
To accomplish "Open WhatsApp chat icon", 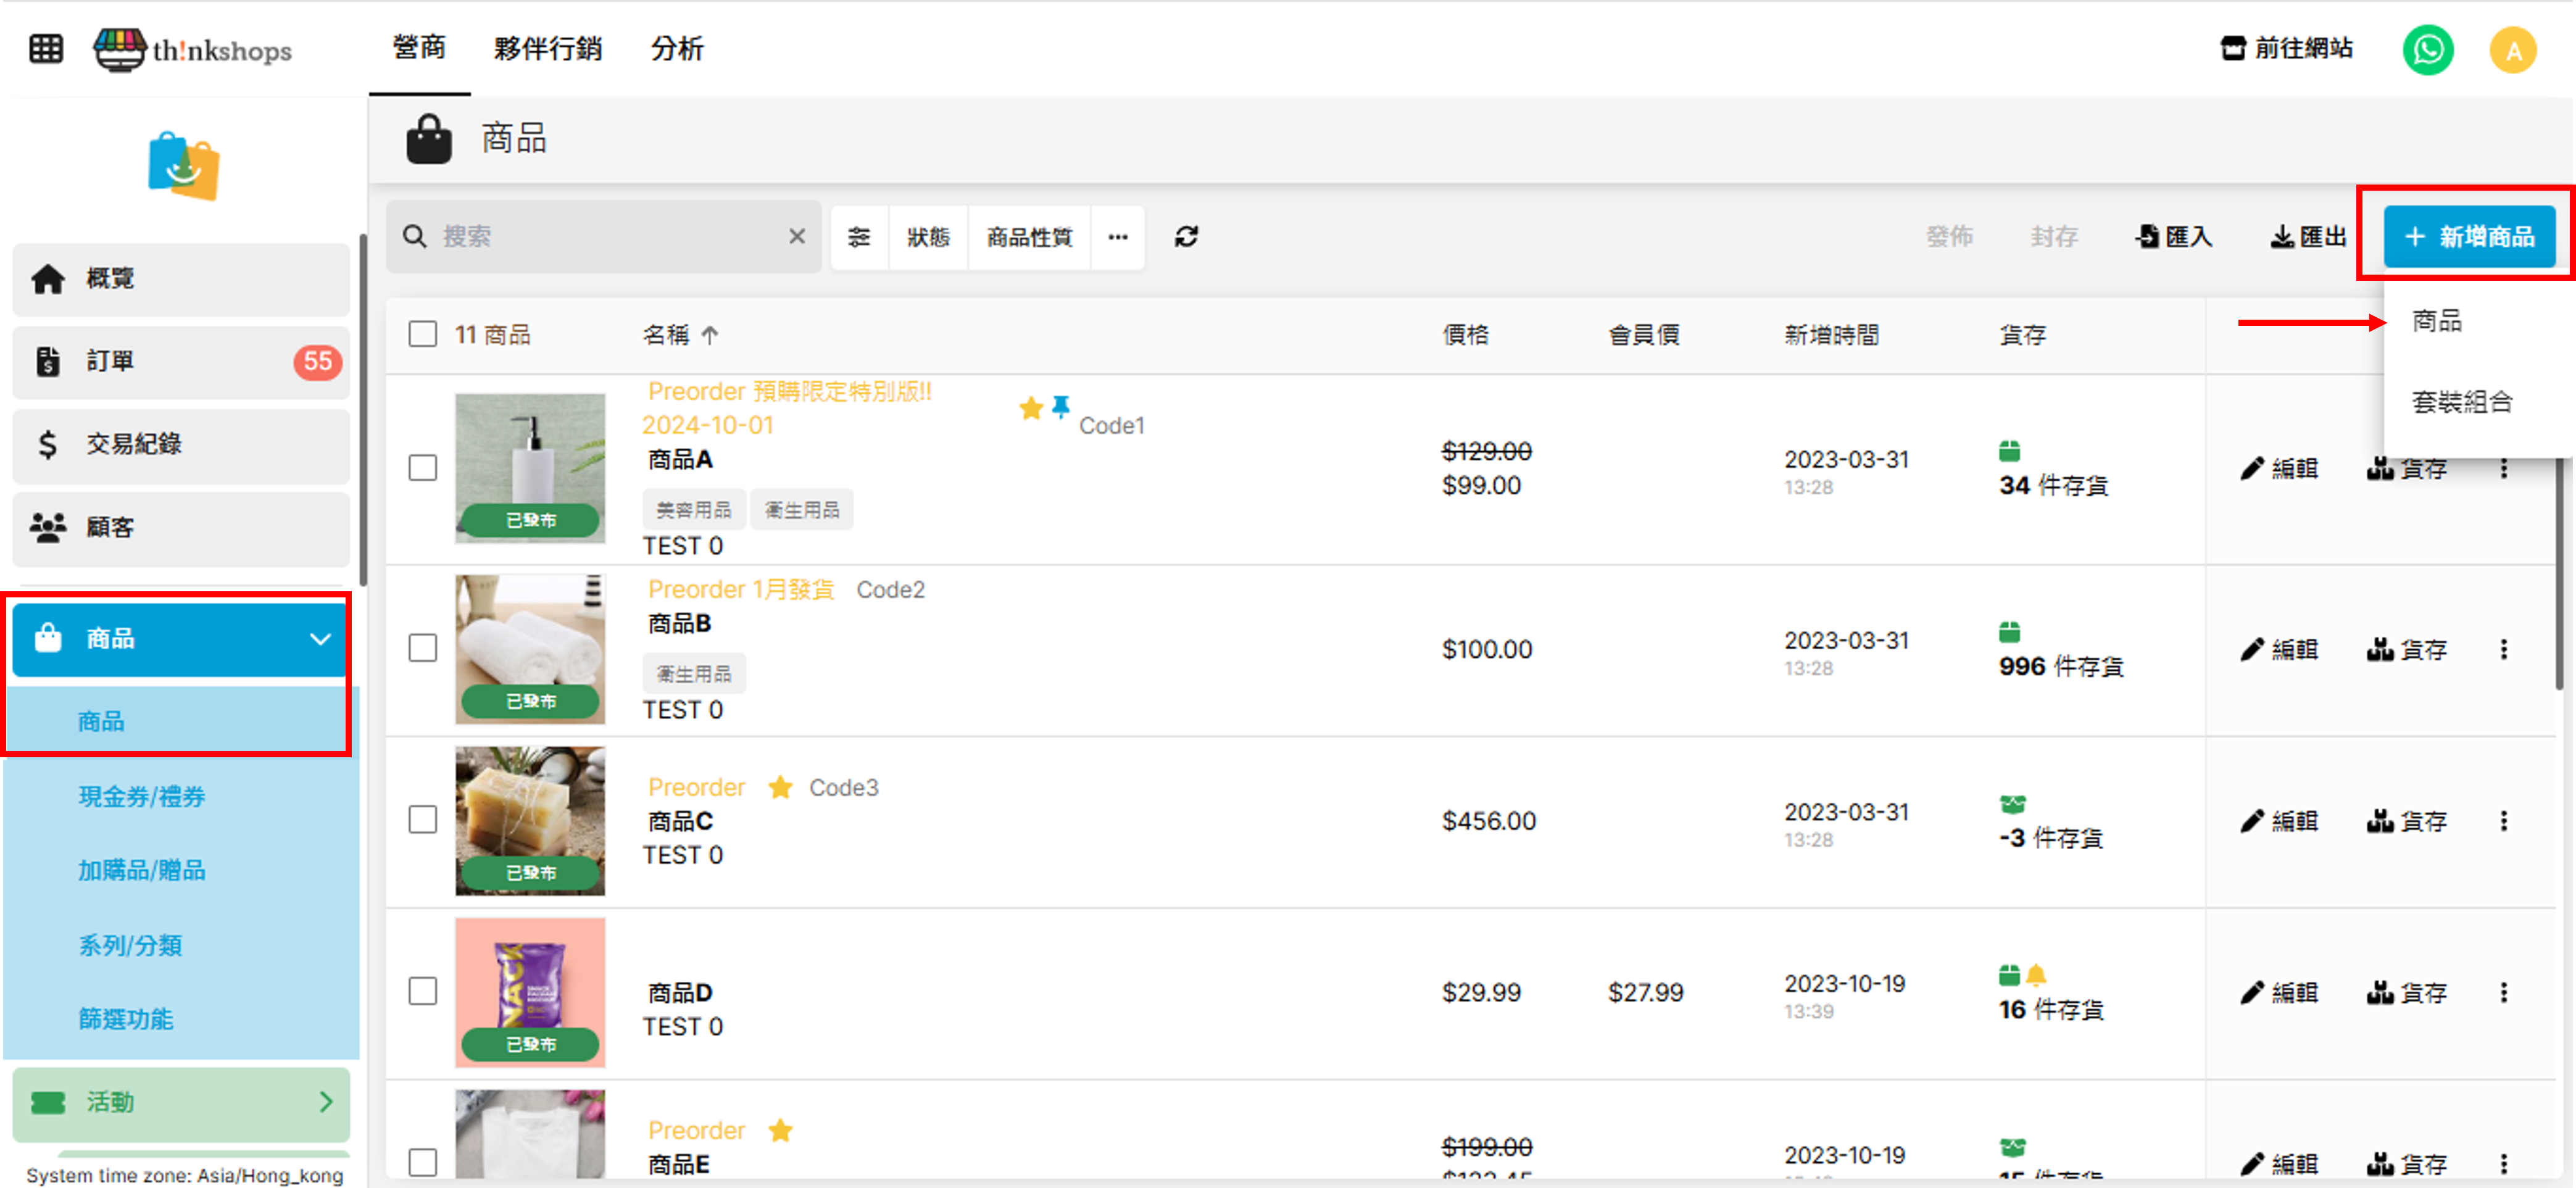I will [x=2427, y=49].
